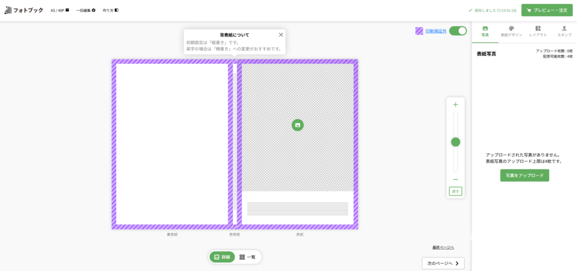Close the 背表紙について tooltip
The width and height of the screenshot is (577, 271).
click(281, 34)
